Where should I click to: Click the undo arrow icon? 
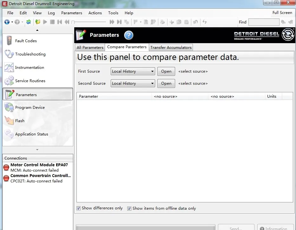[195, 22]
